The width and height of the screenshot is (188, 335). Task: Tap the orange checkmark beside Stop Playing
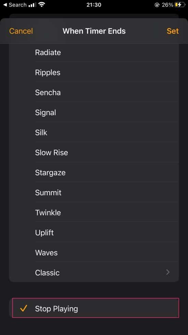pyautogui.click(x=24, y=308)
